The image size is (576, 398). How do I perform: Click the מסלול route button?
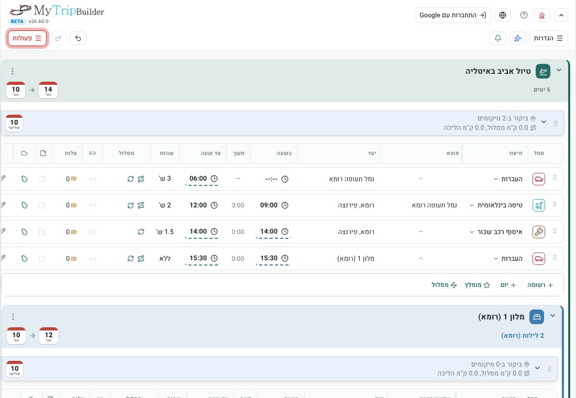click(x=444, y=285)
